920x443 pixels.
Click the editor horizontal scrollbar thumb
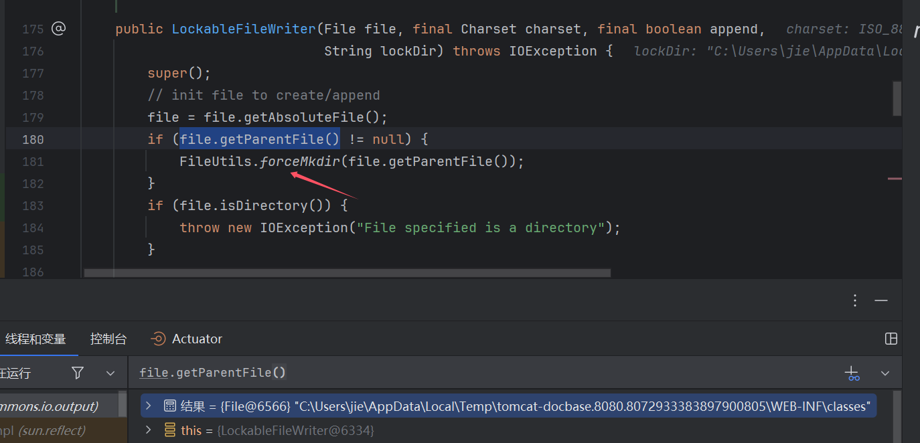pos(347,273)
